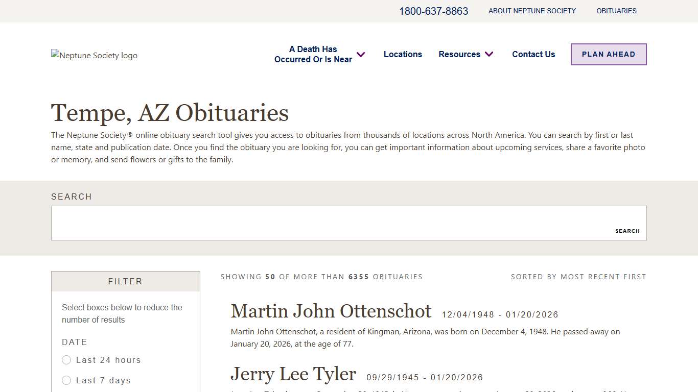View Jerry Lee Tyler's obituary

293,374
